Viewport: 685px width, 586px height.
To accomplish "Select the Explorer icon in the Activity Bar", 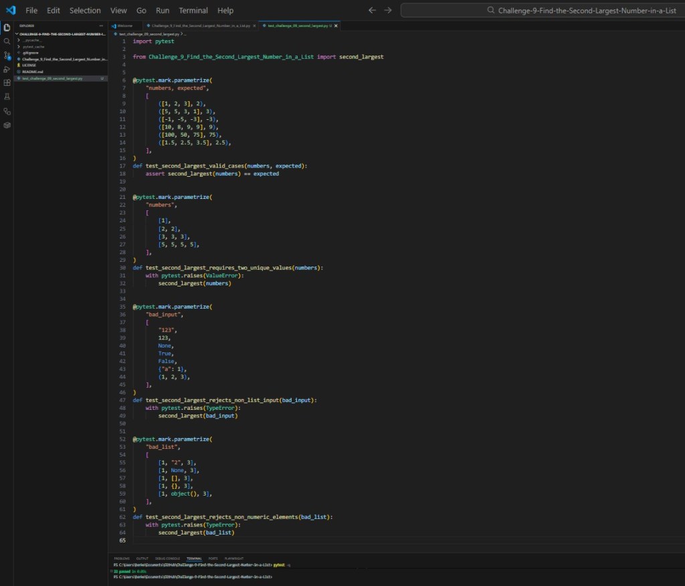I will click(7, 27).
